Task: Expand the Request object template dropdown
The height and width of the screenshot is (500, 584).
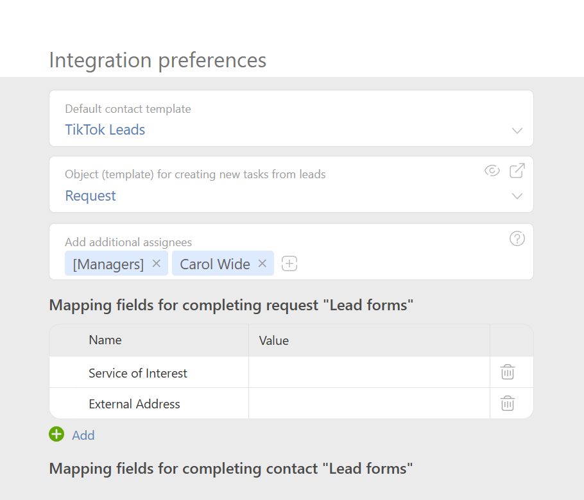Action: pyautogui.click(x=517, y=196)
